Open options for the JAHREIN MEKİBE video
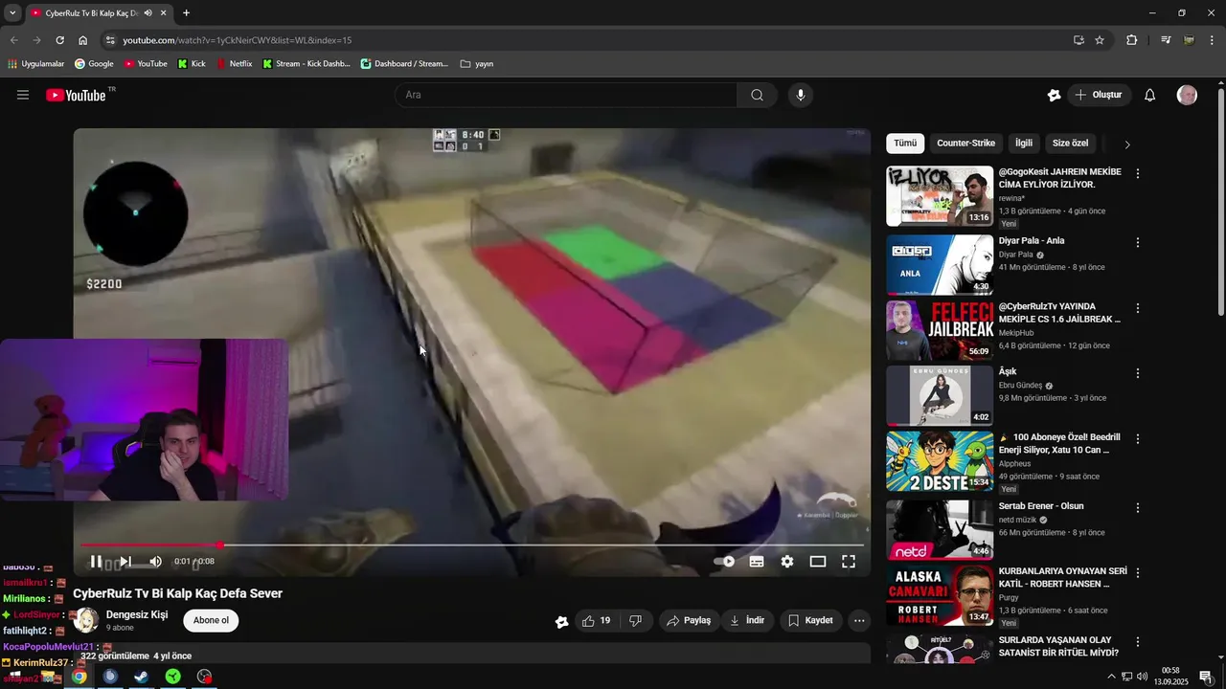The image size is (1226, 689). point(1138,174)
